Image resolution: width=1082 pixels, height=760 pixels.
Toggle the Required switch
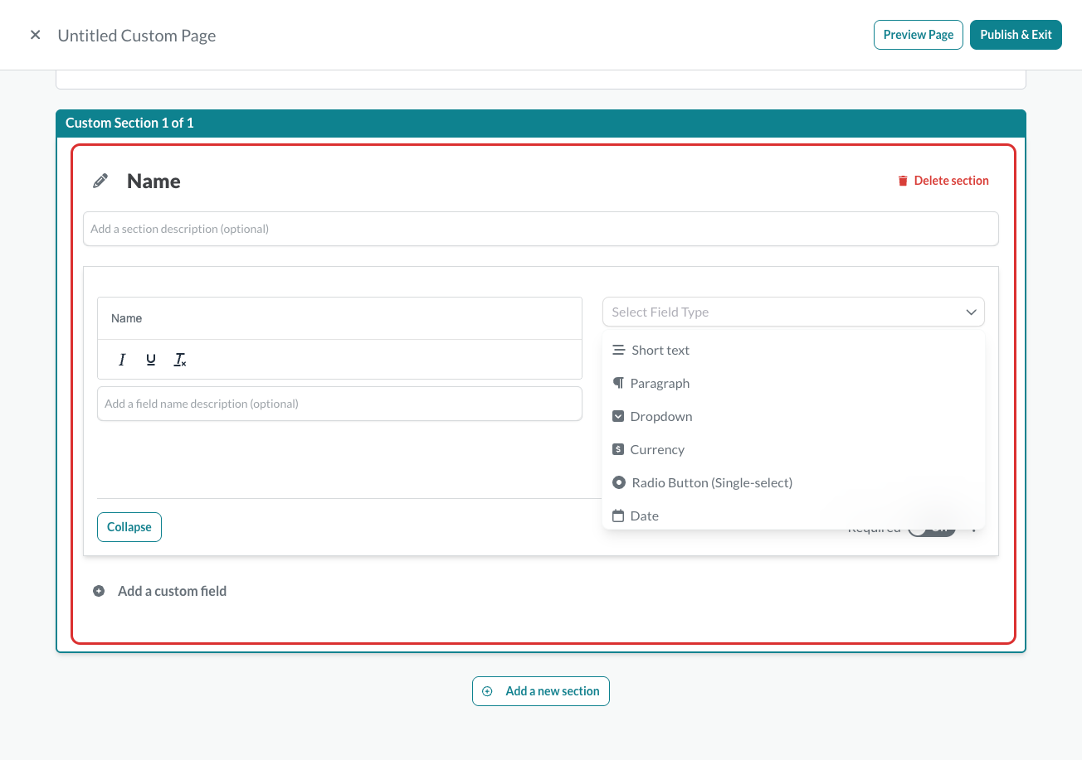click(932, 529)
